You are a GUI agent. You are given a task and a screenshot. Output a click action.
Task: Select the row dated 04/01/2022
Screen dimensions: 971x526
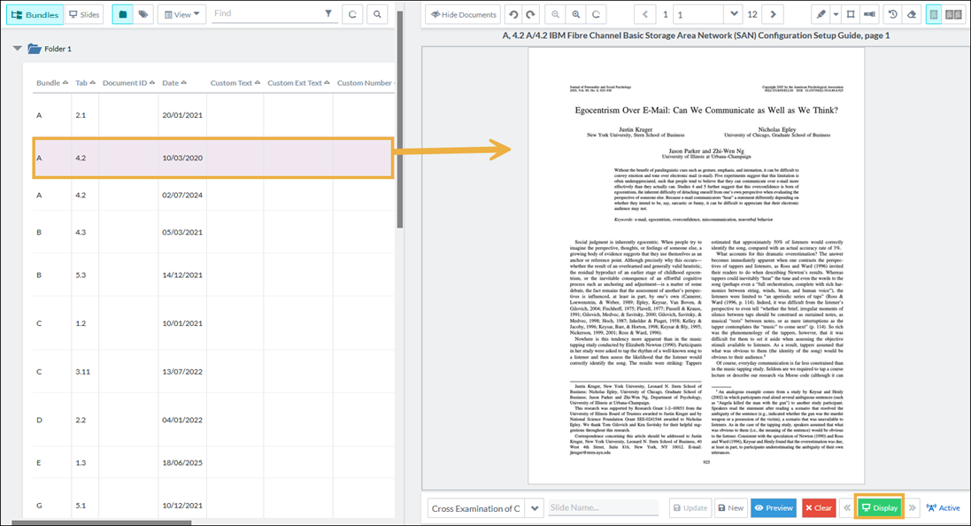213,420
